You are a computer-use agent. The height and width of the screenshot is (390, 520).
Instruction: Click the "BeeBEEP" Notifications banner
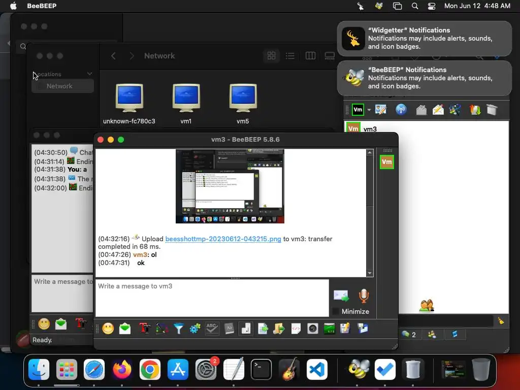pyautogui.click(x=424, y=78)
